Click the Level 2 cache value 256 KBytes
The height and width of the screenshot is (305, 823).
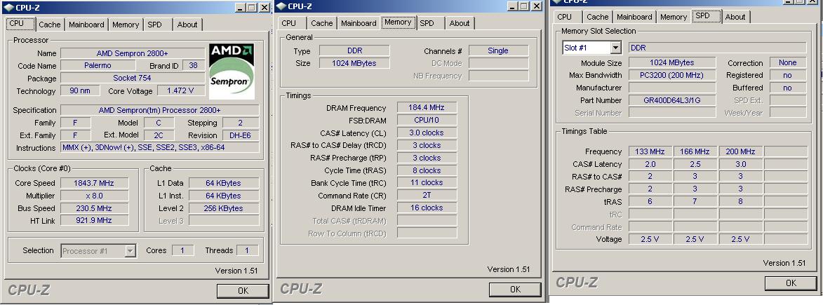tap(224, 208)
